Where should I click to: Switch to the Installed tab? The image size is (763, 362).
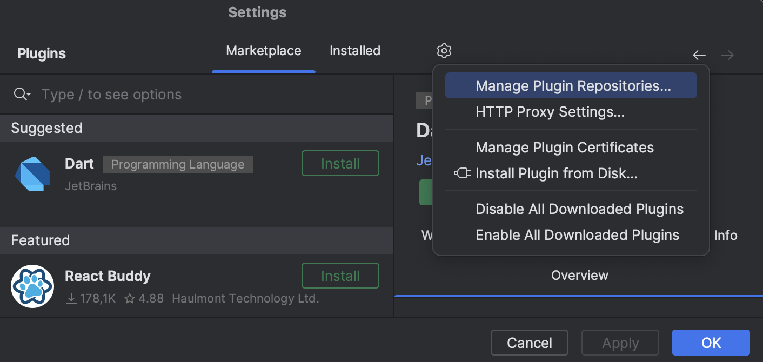(x=354, y=50)
